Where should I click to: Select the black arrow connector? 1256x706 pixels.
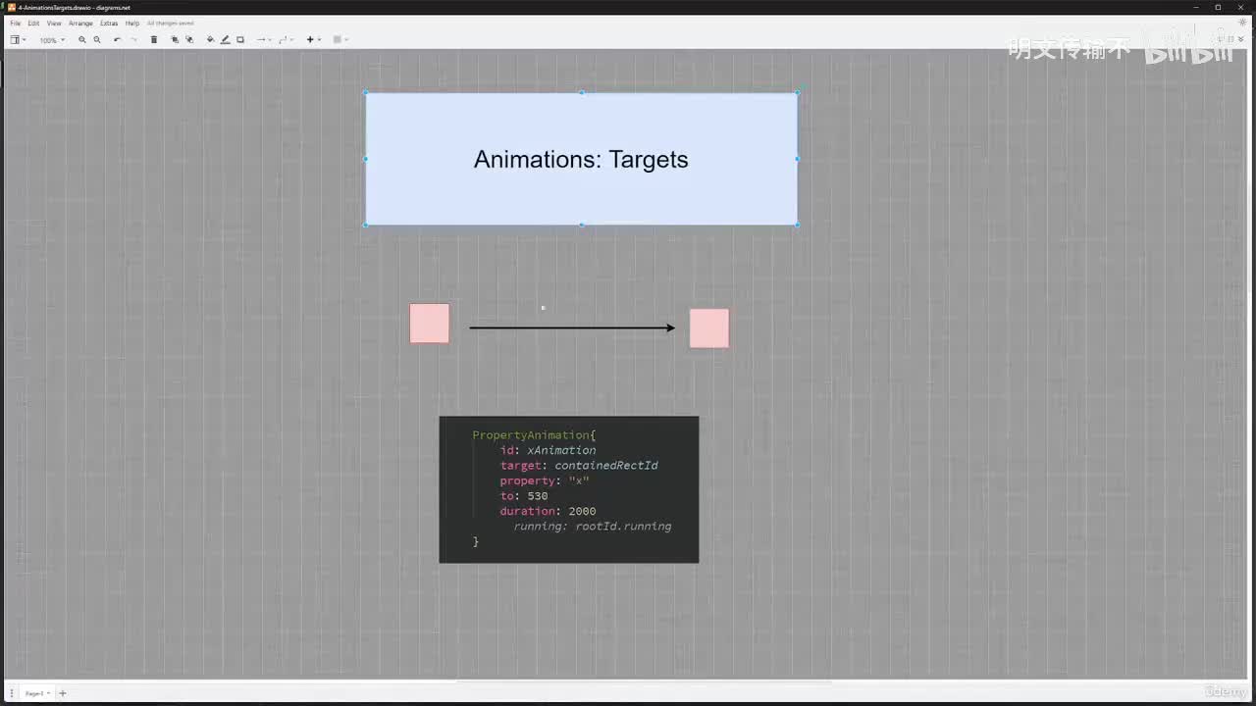(572, 328)
